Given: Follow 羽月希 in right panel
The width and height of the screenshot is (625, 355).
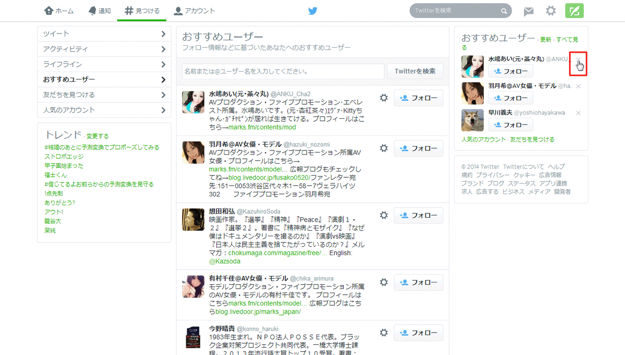Looking at the screenshot, I should pos(511,98).
